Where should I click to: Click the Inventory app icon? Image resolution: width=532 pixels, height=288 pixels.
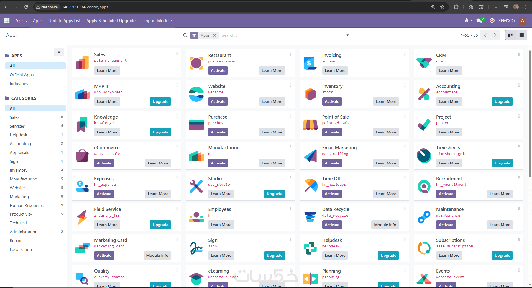coord(310,94)
